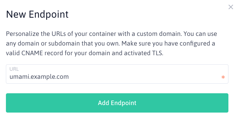Screen dimensions: 237x119
Task: Close the New Endpoint dialog
Action: tap(231, 7)
